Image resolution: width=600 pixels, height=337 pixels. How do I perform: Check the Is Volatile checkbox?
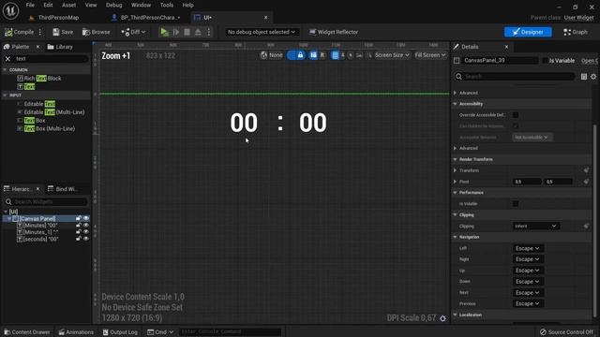516,204
